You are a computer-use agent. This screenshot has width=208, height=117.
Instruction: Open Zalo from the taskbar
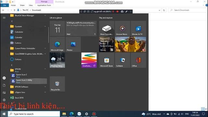[x=79, y=114]
